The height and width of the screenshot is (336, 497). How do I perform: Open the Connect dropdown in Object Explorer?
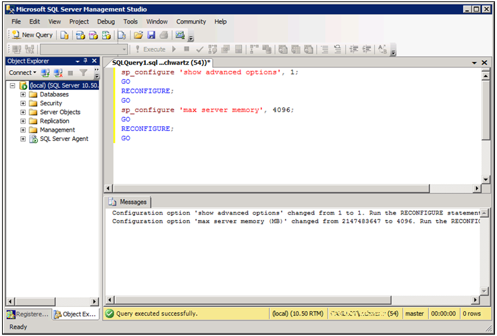pyautogui.click(x=22, y=73)
